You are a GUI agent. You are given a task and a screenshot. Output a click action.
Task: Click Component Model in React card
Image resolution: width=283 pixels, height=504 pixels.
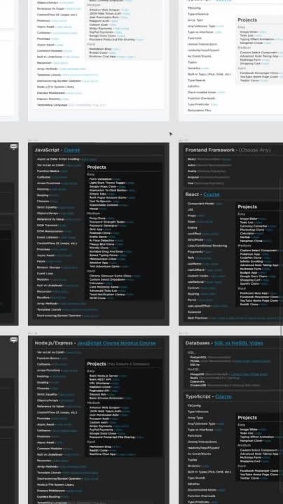point(201,204)
